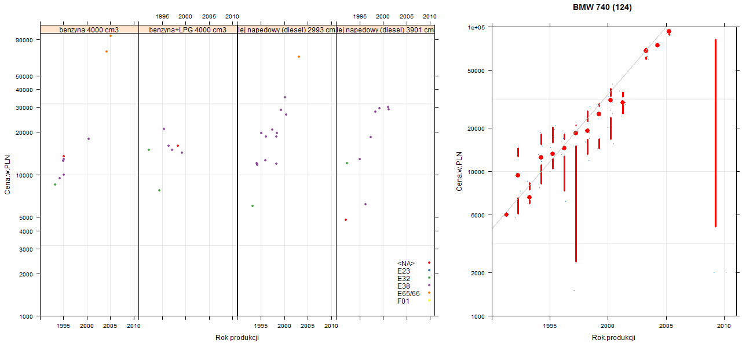Click the 1e+05 tick on BMW 740 chart
This screenshot has height=347, width=753.
[477, 27]
